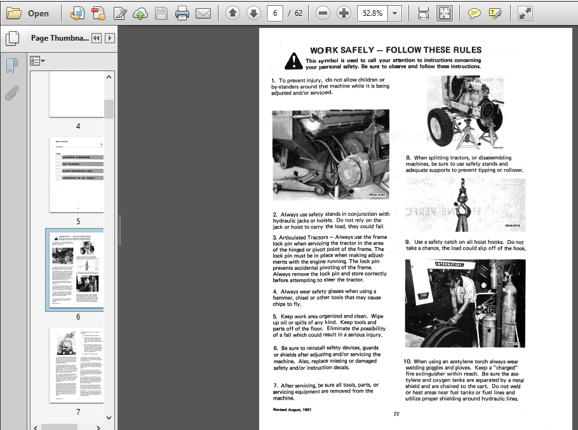Click thumbnail scrollbar up arrow
Viewport: 578px width, 430px height.
pos(109,77)
